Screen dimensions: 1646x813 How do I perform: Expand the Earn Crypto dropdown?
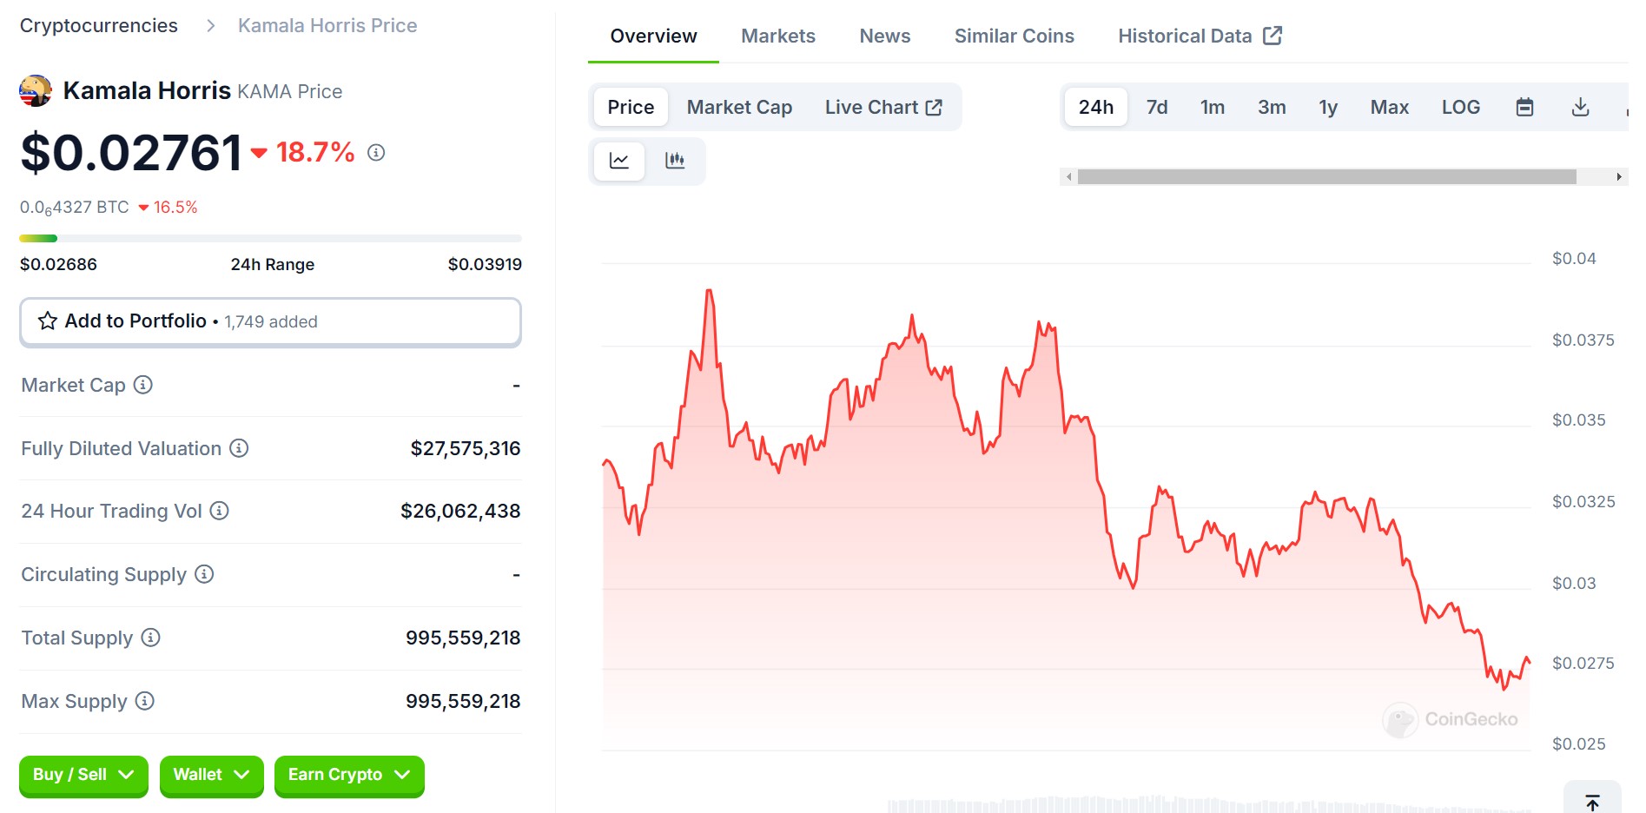(x=348, y=775)
